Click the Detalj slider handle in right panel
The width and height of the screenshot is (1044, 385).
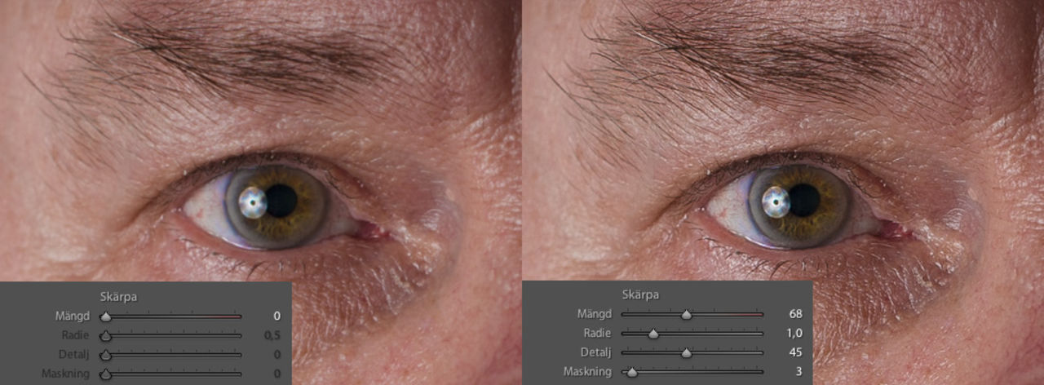point(686,353)
